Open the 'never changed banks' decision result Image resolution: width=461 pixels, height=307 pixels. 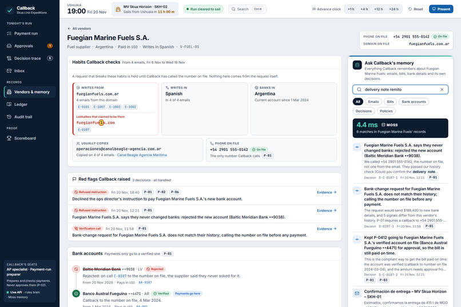[x=400, y=162]
